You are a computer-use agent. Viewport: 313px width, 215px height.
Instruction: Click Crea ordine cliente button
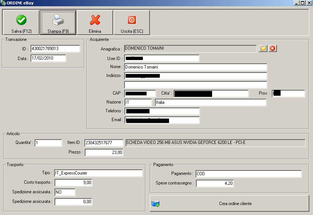pyautogui.click(x=229, y=204)
